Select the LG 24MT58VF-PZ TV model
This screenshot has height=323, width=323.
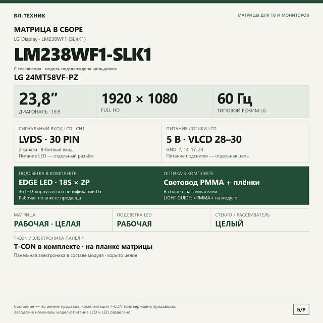(46, 78)
